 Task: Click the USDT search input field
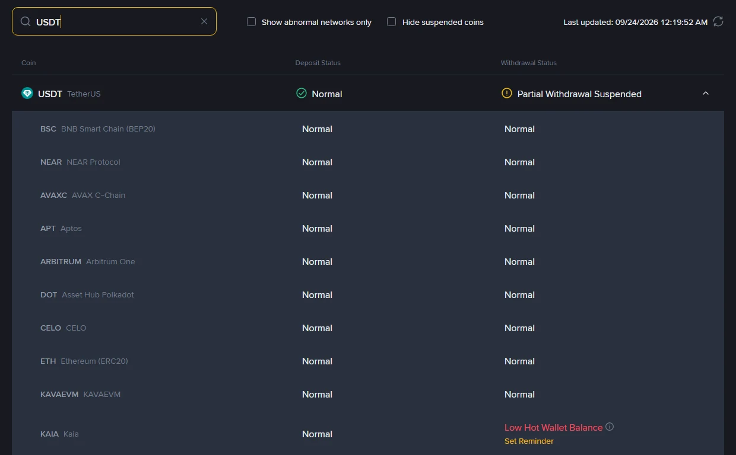click(x=114, y=21)
